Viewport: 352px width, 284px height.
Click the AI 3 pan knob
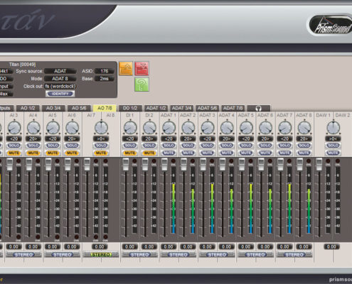tap(14, 128)
